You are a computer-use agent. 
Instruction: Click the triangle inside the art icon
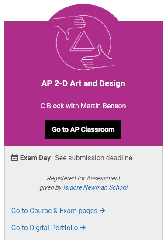[83, 41]
